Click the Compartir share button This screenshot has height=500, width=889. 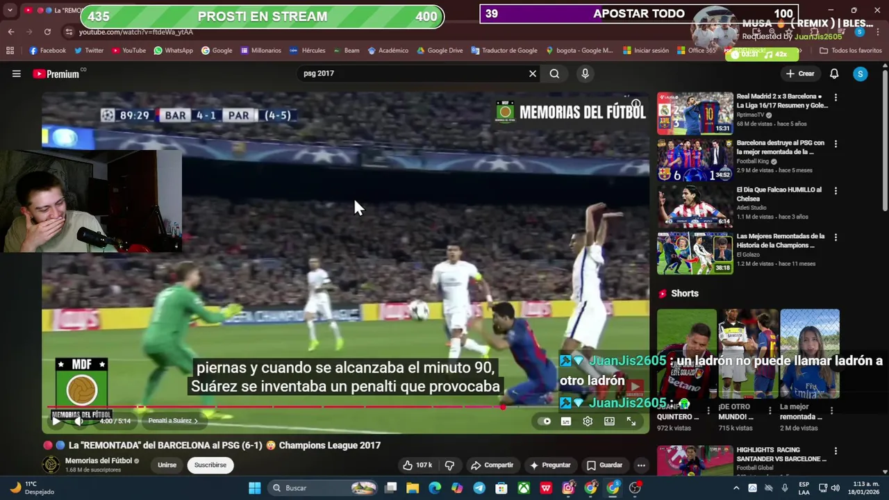[492, 465]
